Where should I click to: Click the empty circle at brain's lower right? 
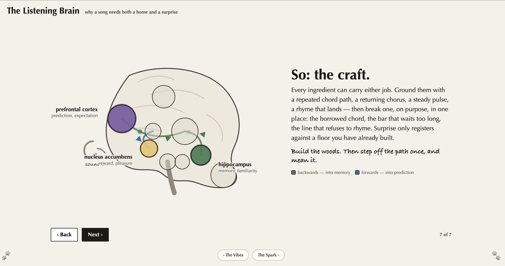pyautogui.click(x=224, y=175)
